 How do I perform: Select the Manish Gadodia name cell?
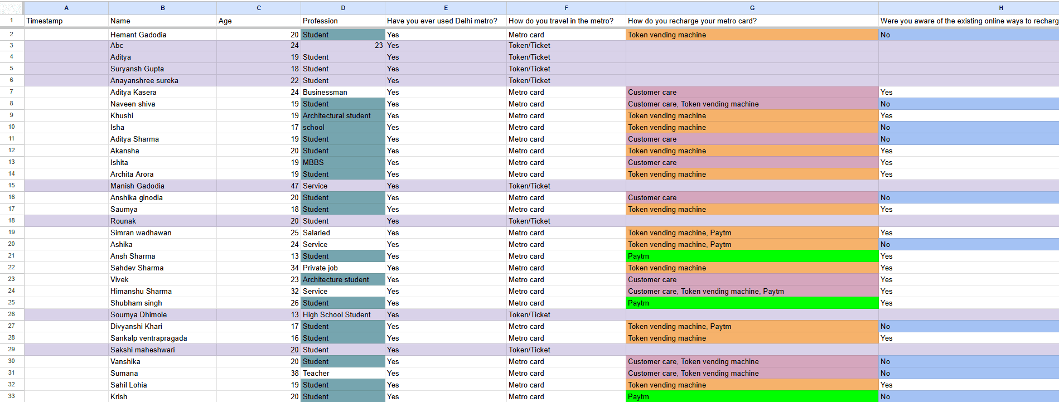162,186
